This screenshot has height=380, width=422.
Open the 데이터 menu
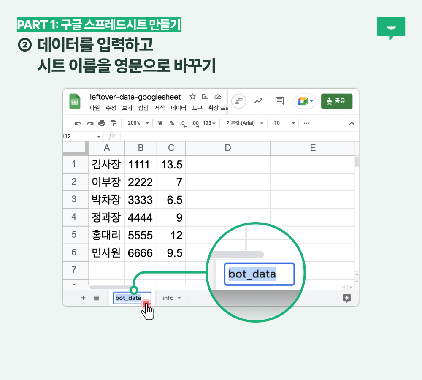coord(179,108)
